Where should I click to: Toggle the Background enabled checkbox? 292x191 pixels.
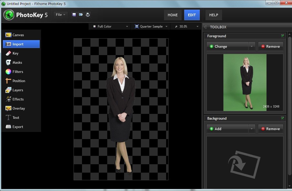click(283, 118)
